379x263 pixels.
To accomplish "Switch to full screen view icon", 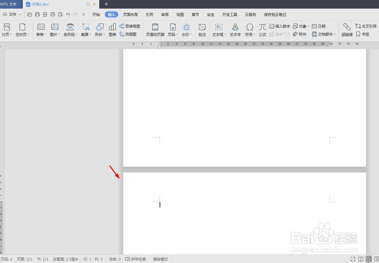I will pyautogui.click(x=353, y=259).
